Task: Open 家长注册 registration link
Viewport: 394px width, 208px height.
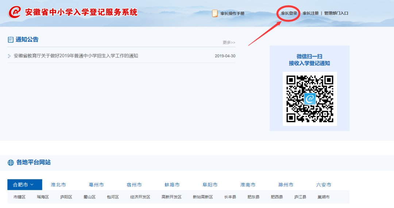Action: (x=310, y=13)
